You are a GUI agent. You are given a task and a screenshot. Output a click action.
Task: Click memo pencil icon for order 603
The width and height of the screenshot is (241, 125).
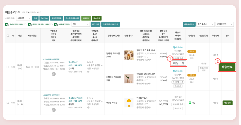coord(54,110)
